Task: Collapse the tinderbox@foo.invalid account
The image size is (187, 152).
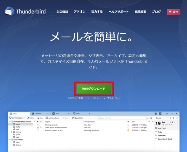Action: (9, 121)
